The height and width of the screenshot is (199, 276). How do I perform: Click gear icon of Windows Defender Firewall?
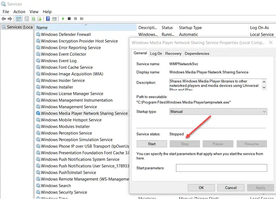[x=38, y=34]
